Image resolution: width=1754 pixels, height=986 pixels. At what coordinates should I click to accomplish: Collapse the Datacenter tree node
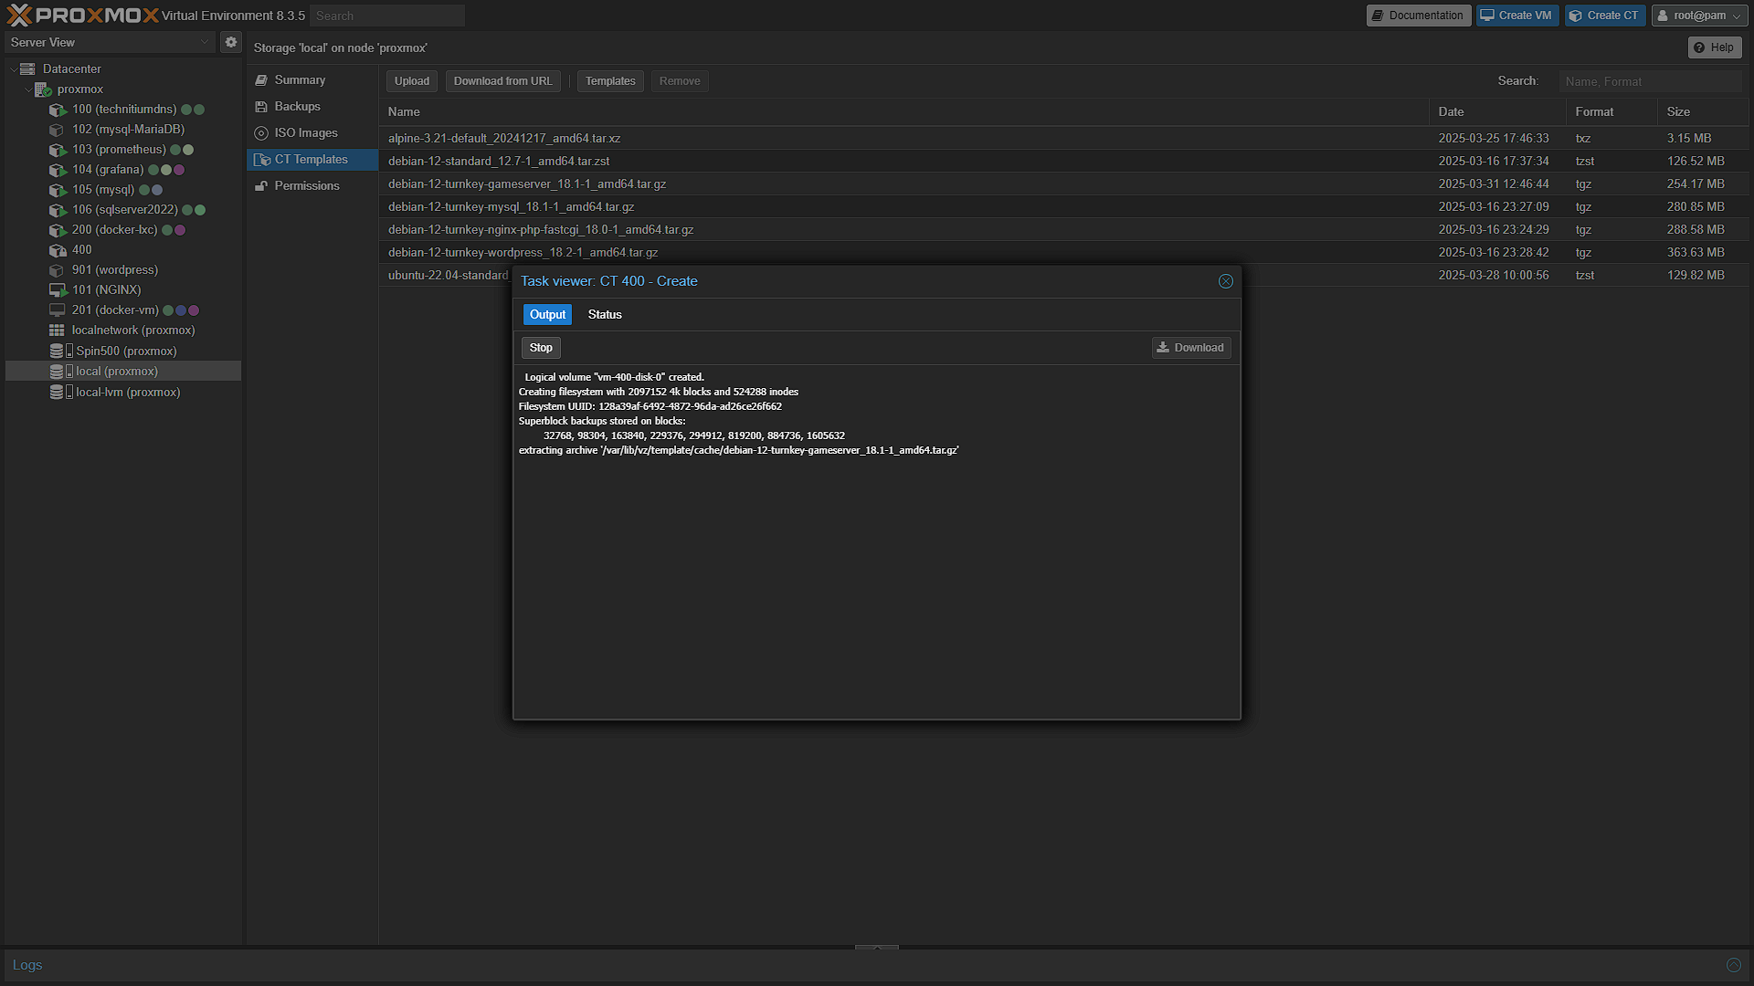point(13,69)
